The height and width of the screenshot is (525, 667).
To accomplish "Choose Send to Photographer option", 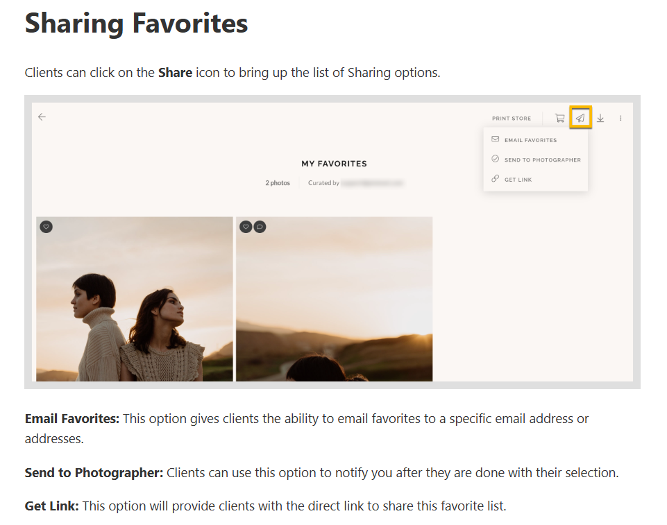I will click(542, 160).
